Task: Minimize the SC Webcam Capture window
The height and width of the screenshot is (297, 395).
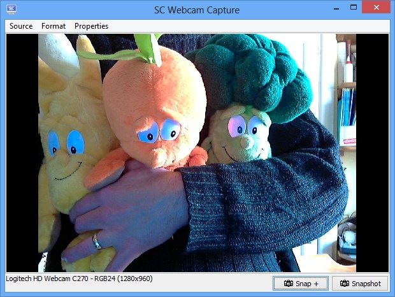Action: [336, 8]
